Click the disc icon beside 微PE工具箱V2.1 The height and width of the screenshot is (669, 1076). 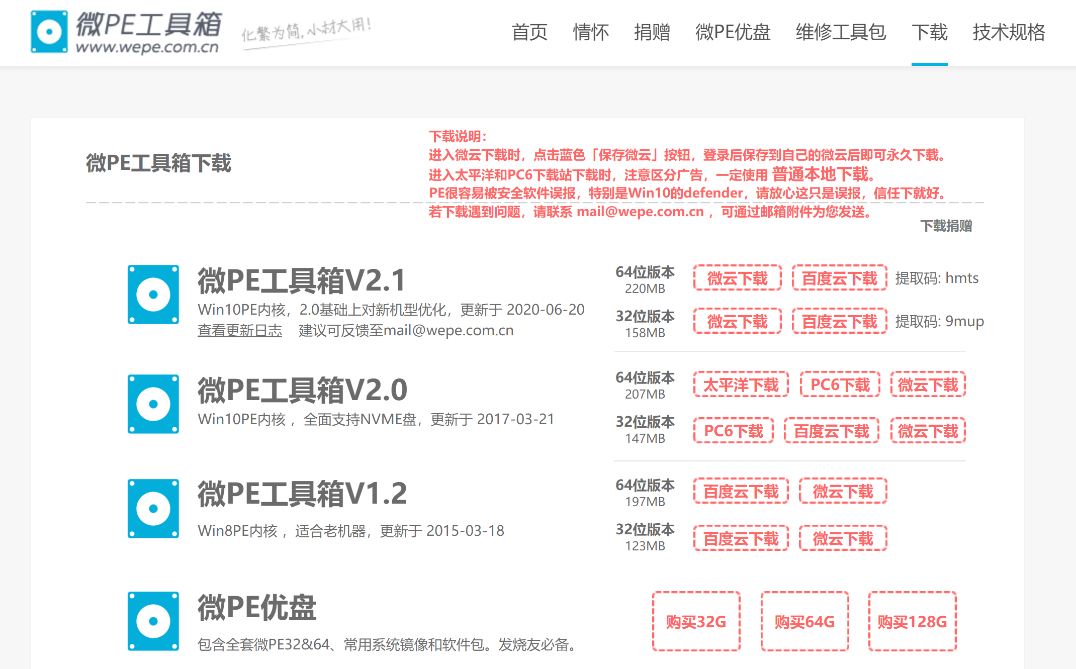click(x=153, y=295)
